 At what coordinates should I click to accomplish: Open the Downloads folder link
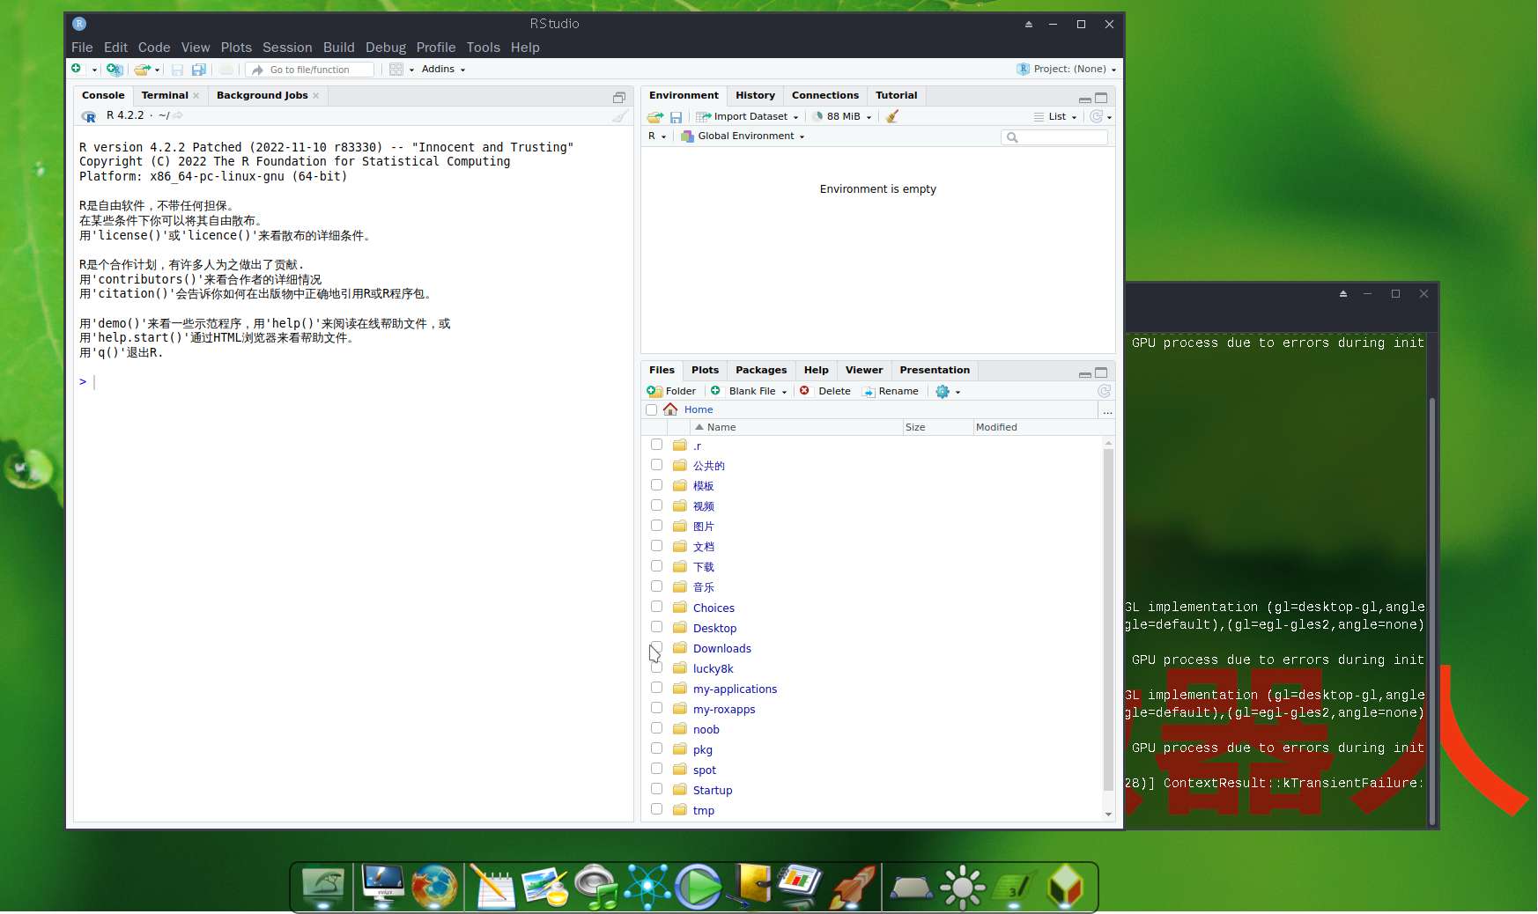(x=721, y=648)
